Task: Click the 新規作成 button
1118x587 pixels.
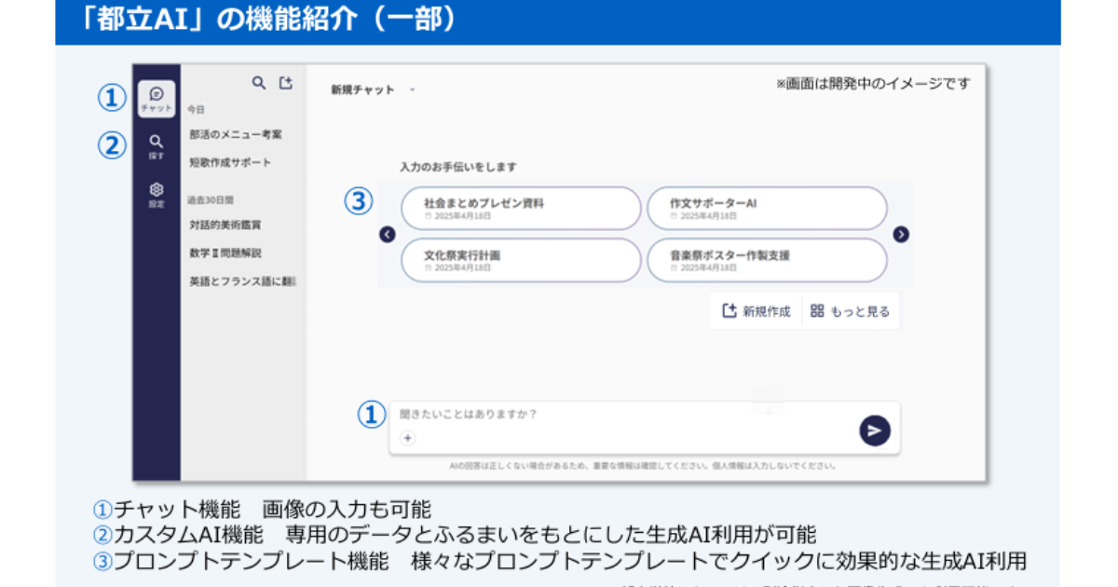Action: pos(756,312)
